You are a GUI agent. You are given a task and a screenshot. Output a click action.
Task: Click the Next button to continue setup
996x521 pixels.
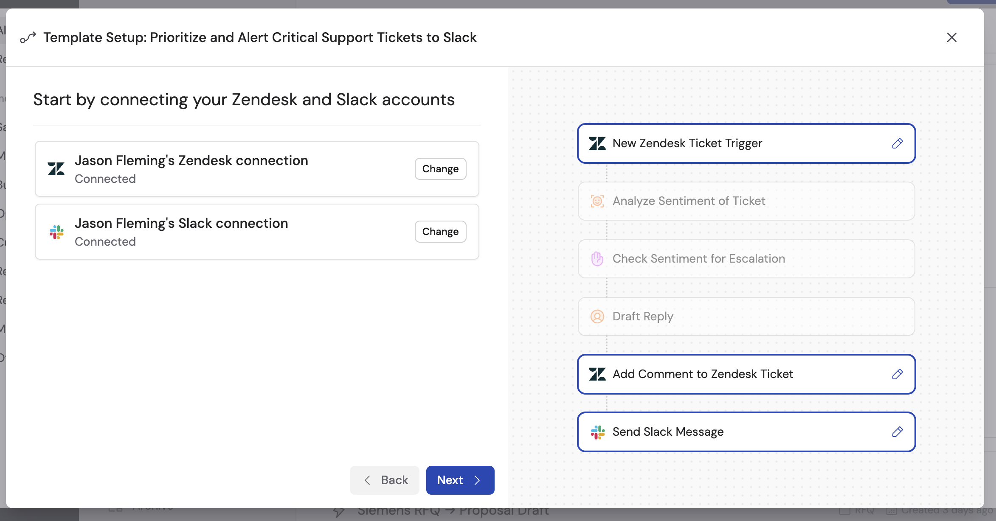[x=460, y=480]
